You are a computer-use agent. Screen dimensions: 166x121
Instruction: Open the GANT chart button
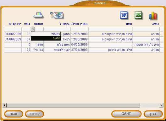126,114
